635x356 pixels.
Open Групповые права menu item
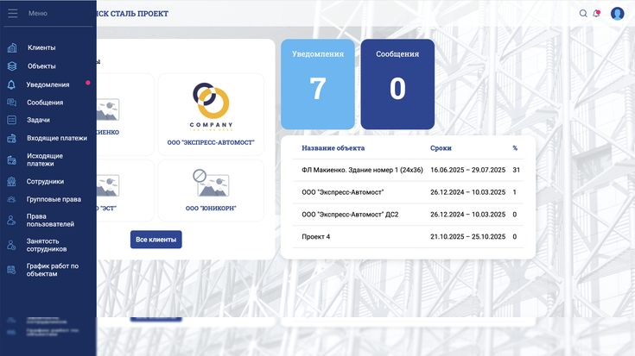(54, 199)
